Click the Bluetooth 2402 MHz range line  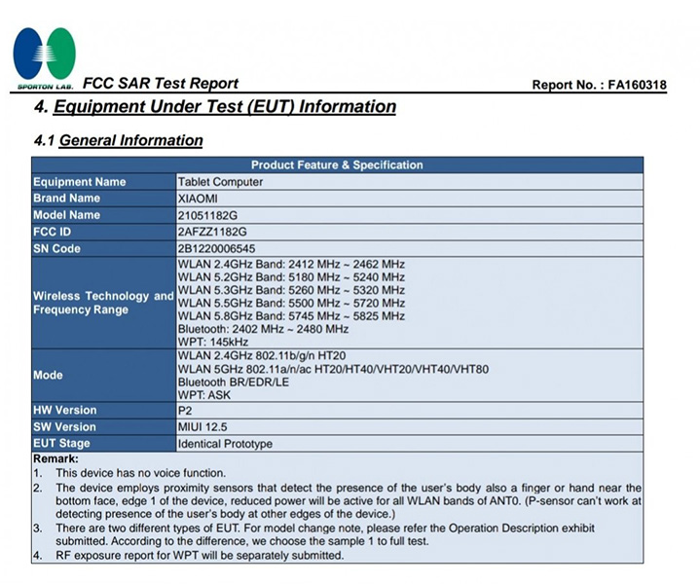click(x=263, y=329)
